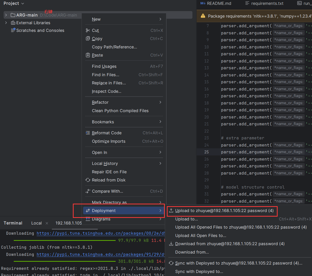Click the '# model structure control' comment line
This screenshot has height=276, width=312.
[253, 187]
